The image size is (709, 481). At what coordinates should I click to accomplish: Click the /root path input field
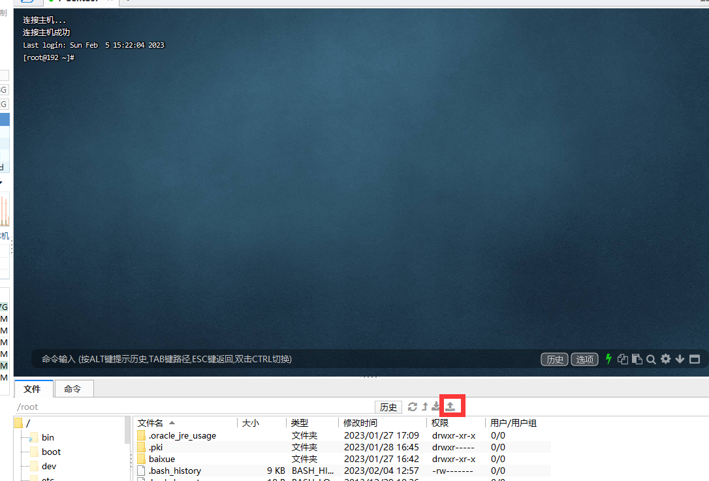point(195,407)
